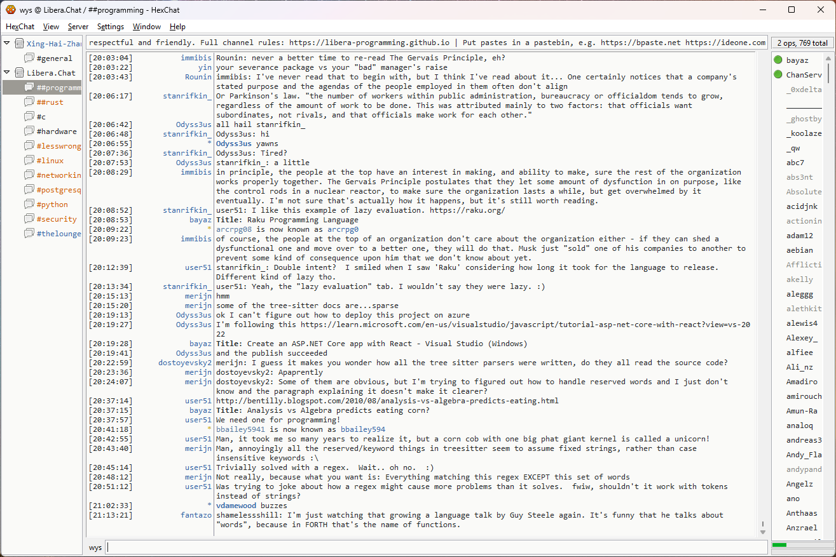
Task: Collapse the Xing-Hai-Zhai network tree
Action: [7, 43]
